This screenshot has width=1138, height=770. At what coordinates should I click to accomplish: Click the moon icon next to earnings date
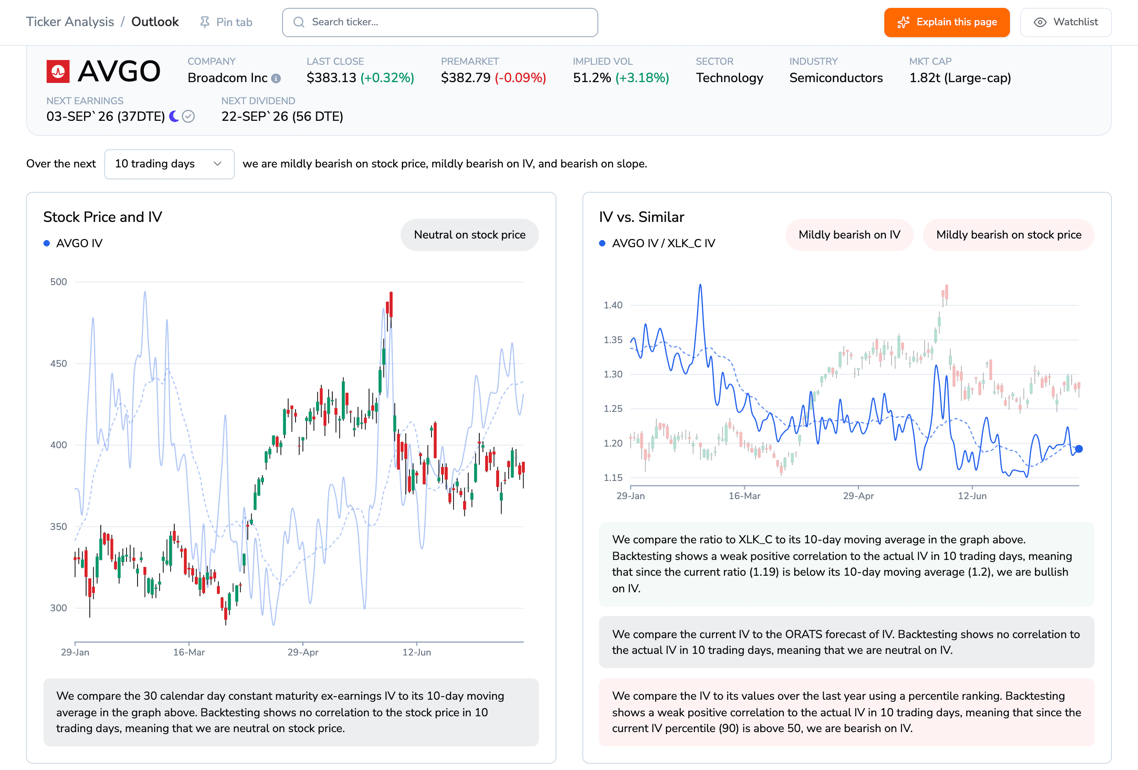[x=174, y=116]
